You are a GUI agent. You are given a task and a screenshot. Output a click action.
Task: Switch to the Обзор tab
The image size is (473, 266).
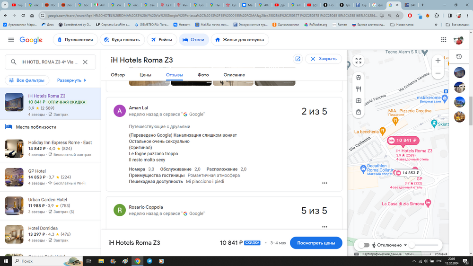tap(118, 75)
